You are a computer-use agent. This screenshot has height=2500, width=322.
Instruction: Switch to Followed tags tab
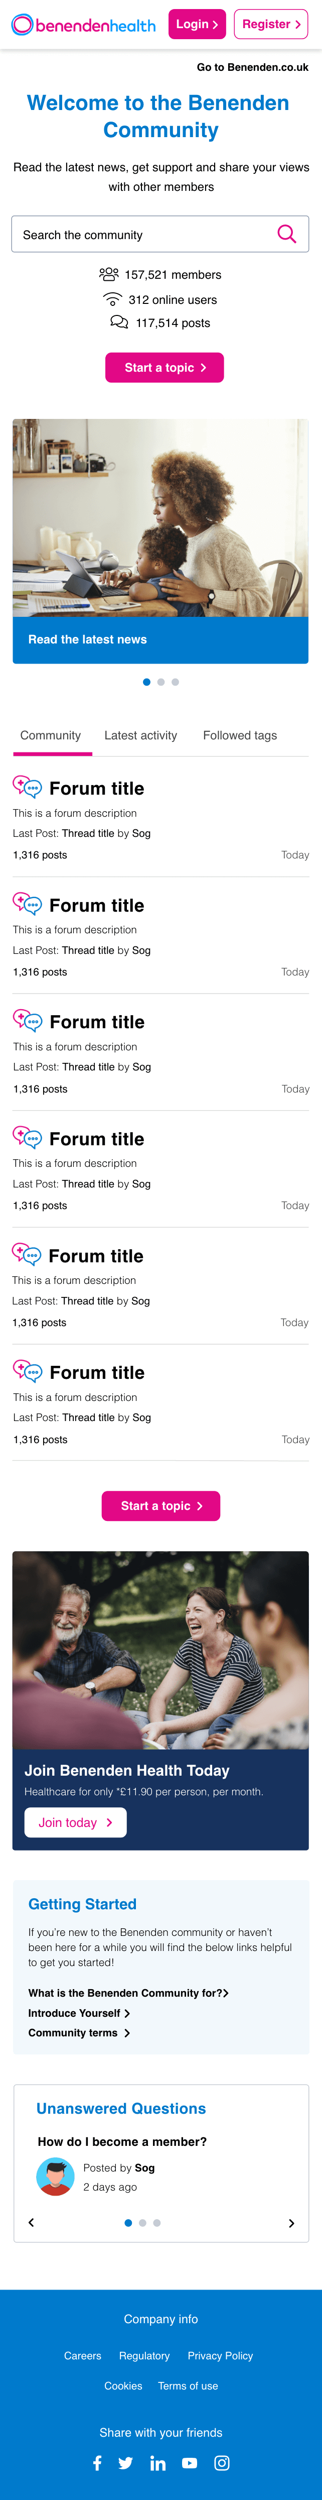coord(240,736)
